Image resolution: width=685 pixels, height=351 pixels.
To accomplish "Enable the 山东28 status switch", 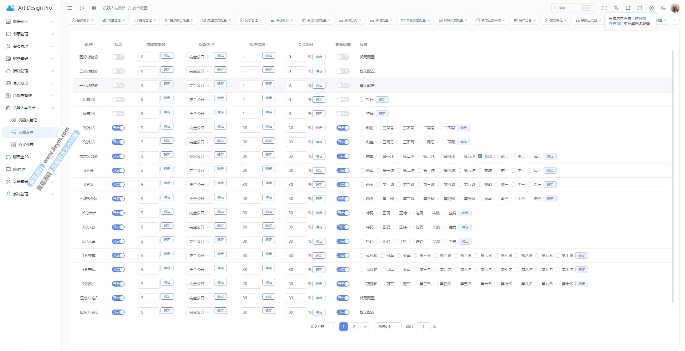I will [118, 100].
